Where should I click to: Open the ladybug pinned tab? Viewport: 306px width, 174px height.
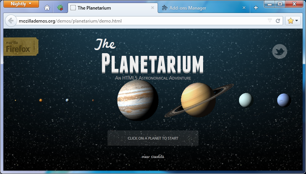tap(60, 8)
